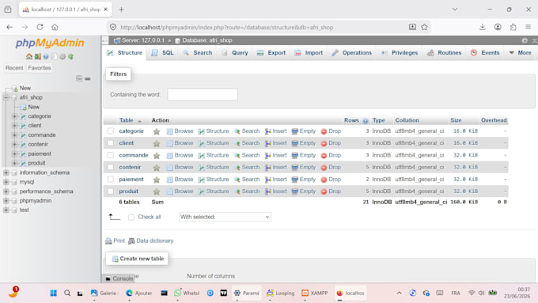Select the client table checkbox

111,143
